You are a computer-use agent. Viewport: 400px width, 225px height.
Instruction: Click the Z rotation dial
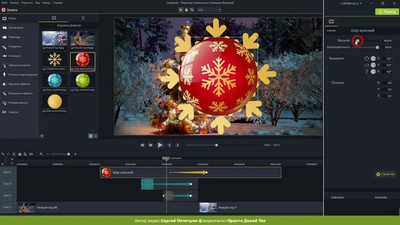pos(373,58)
